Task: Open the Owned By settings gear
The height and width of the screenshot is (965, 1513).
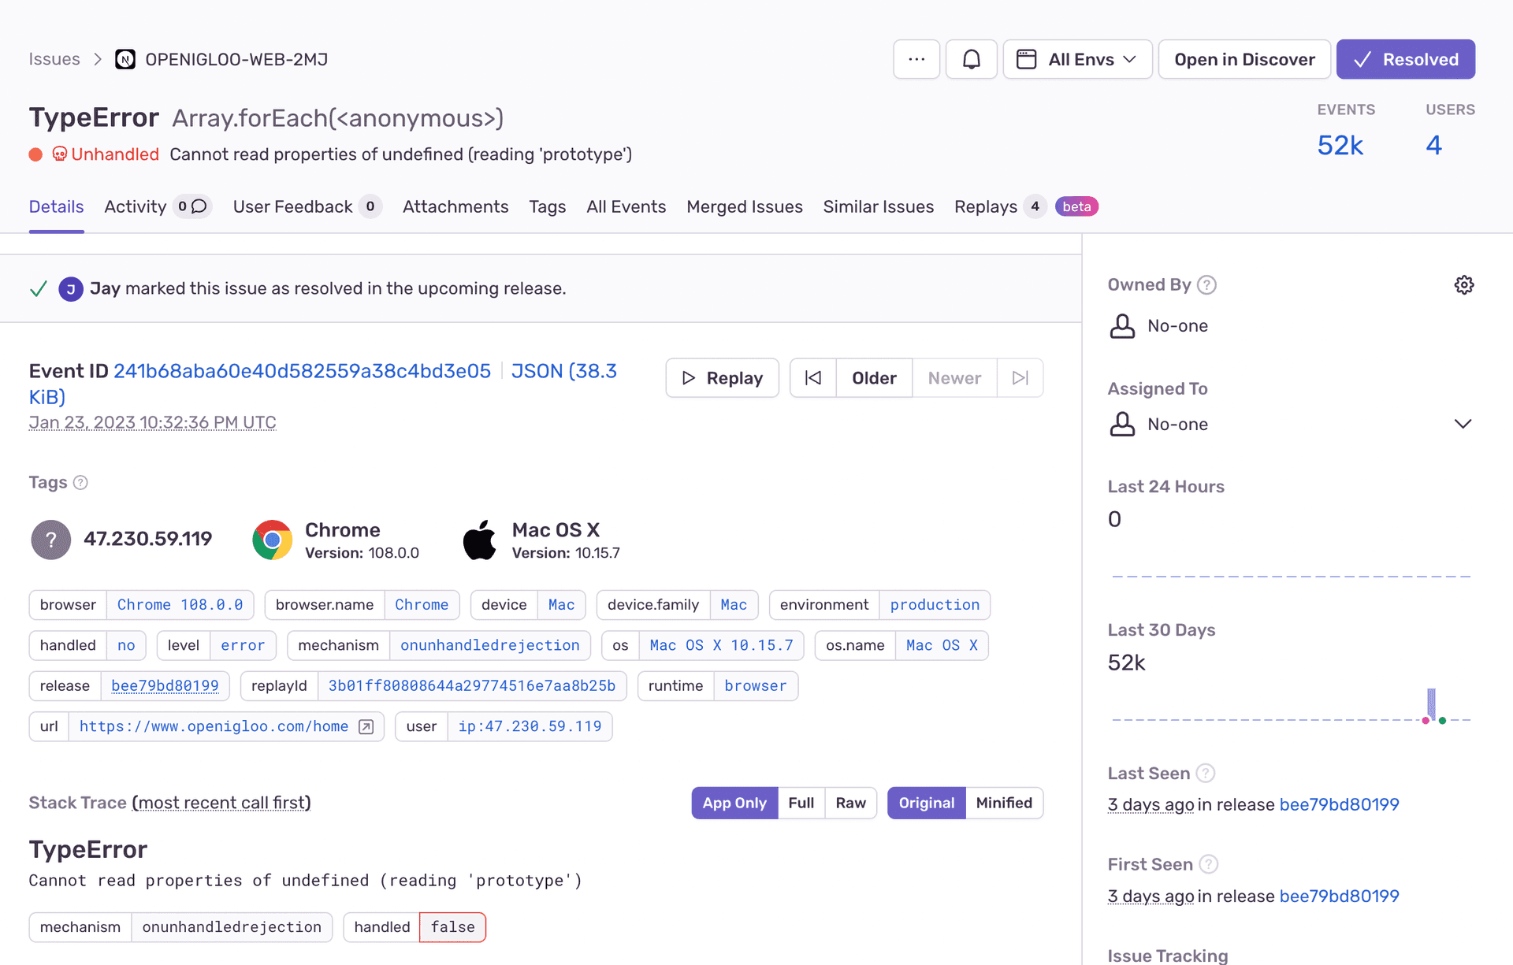Action: pyautogui.click(x=1464, y=284)
